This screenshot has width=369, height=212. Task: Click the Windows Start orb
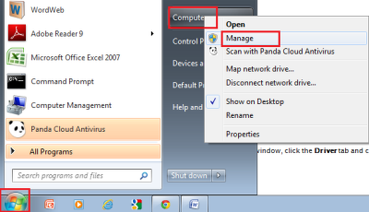click(15, 202)
